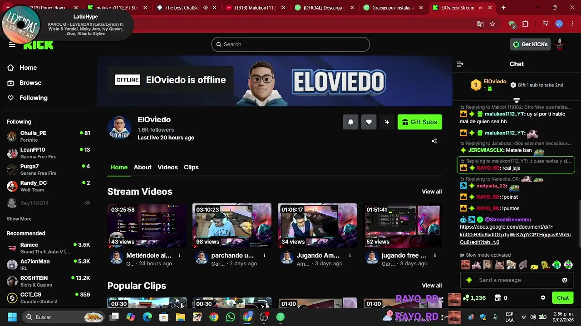Open the Chrome extensions puzzle icon

526,24
